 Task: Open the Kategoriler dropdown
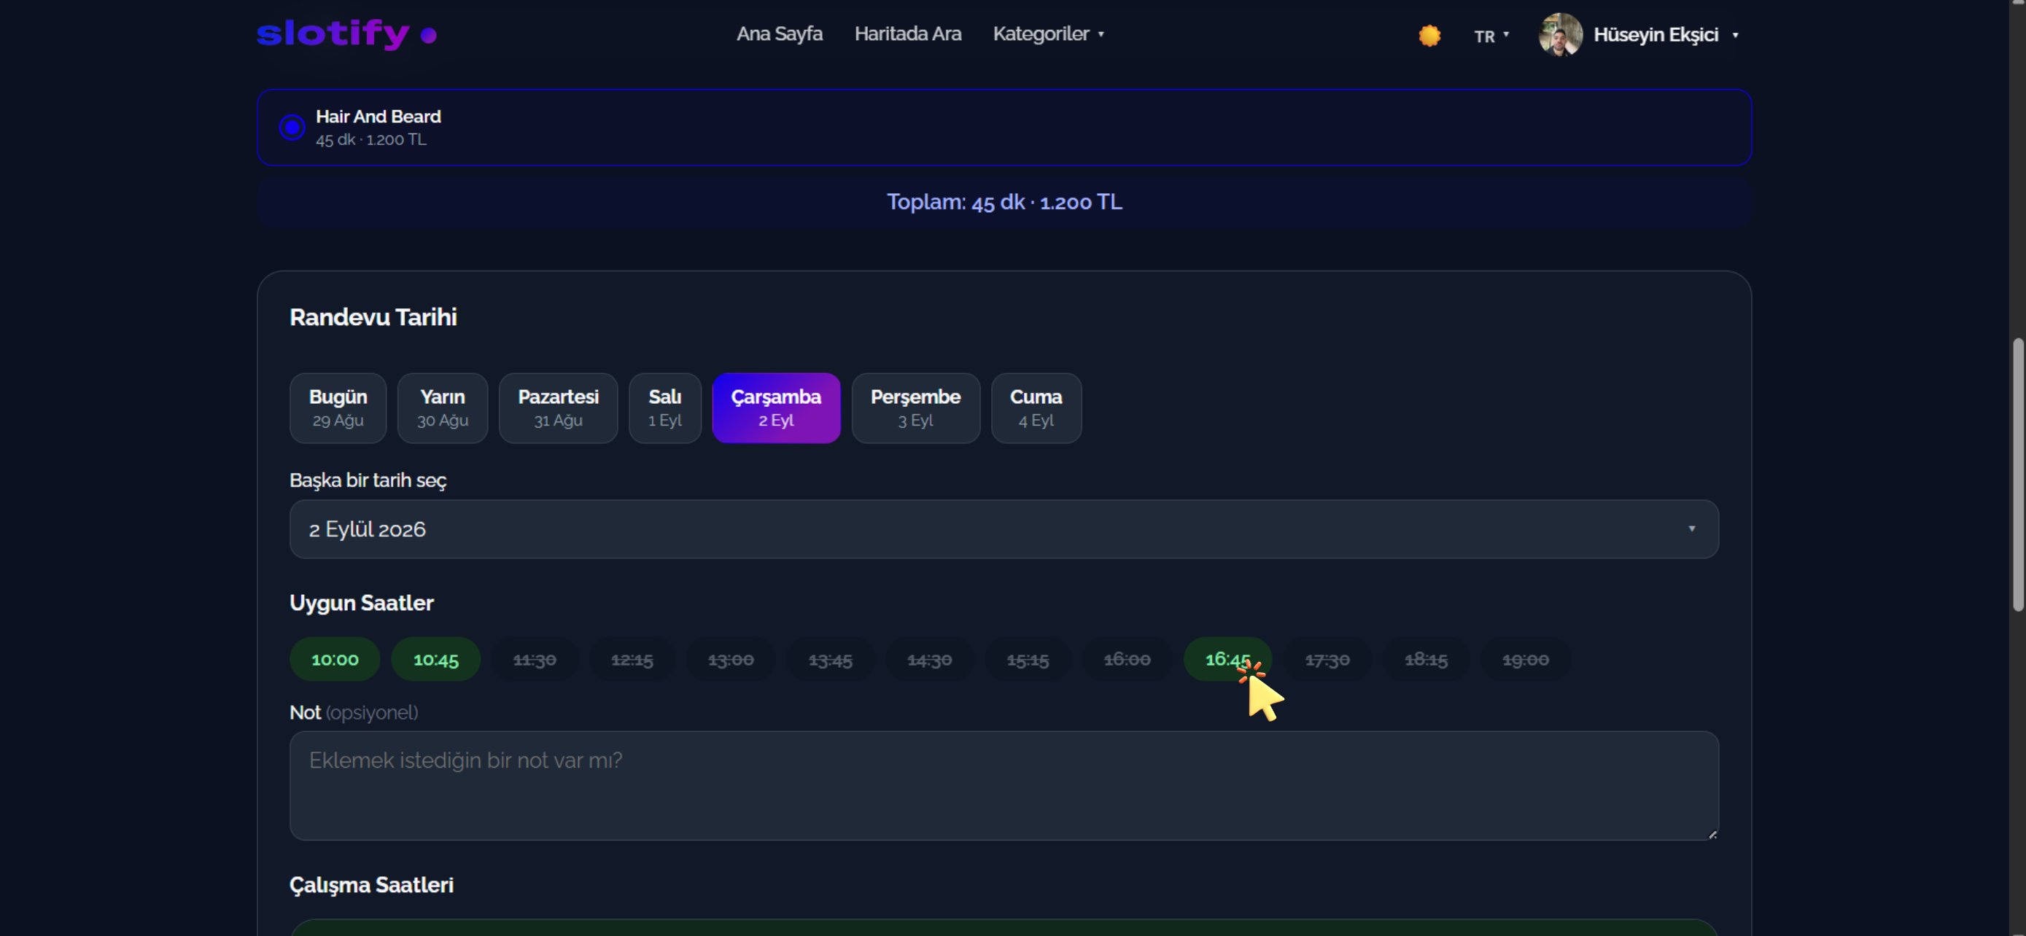coord(1049,34)
